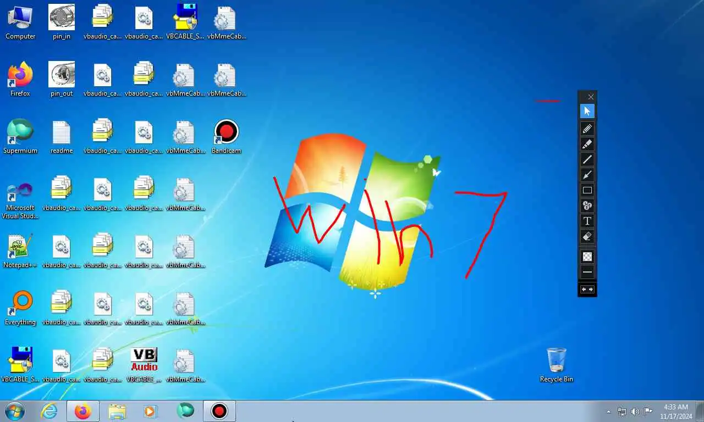Select the VB Audio logo file icon

(x=144, y=365)
